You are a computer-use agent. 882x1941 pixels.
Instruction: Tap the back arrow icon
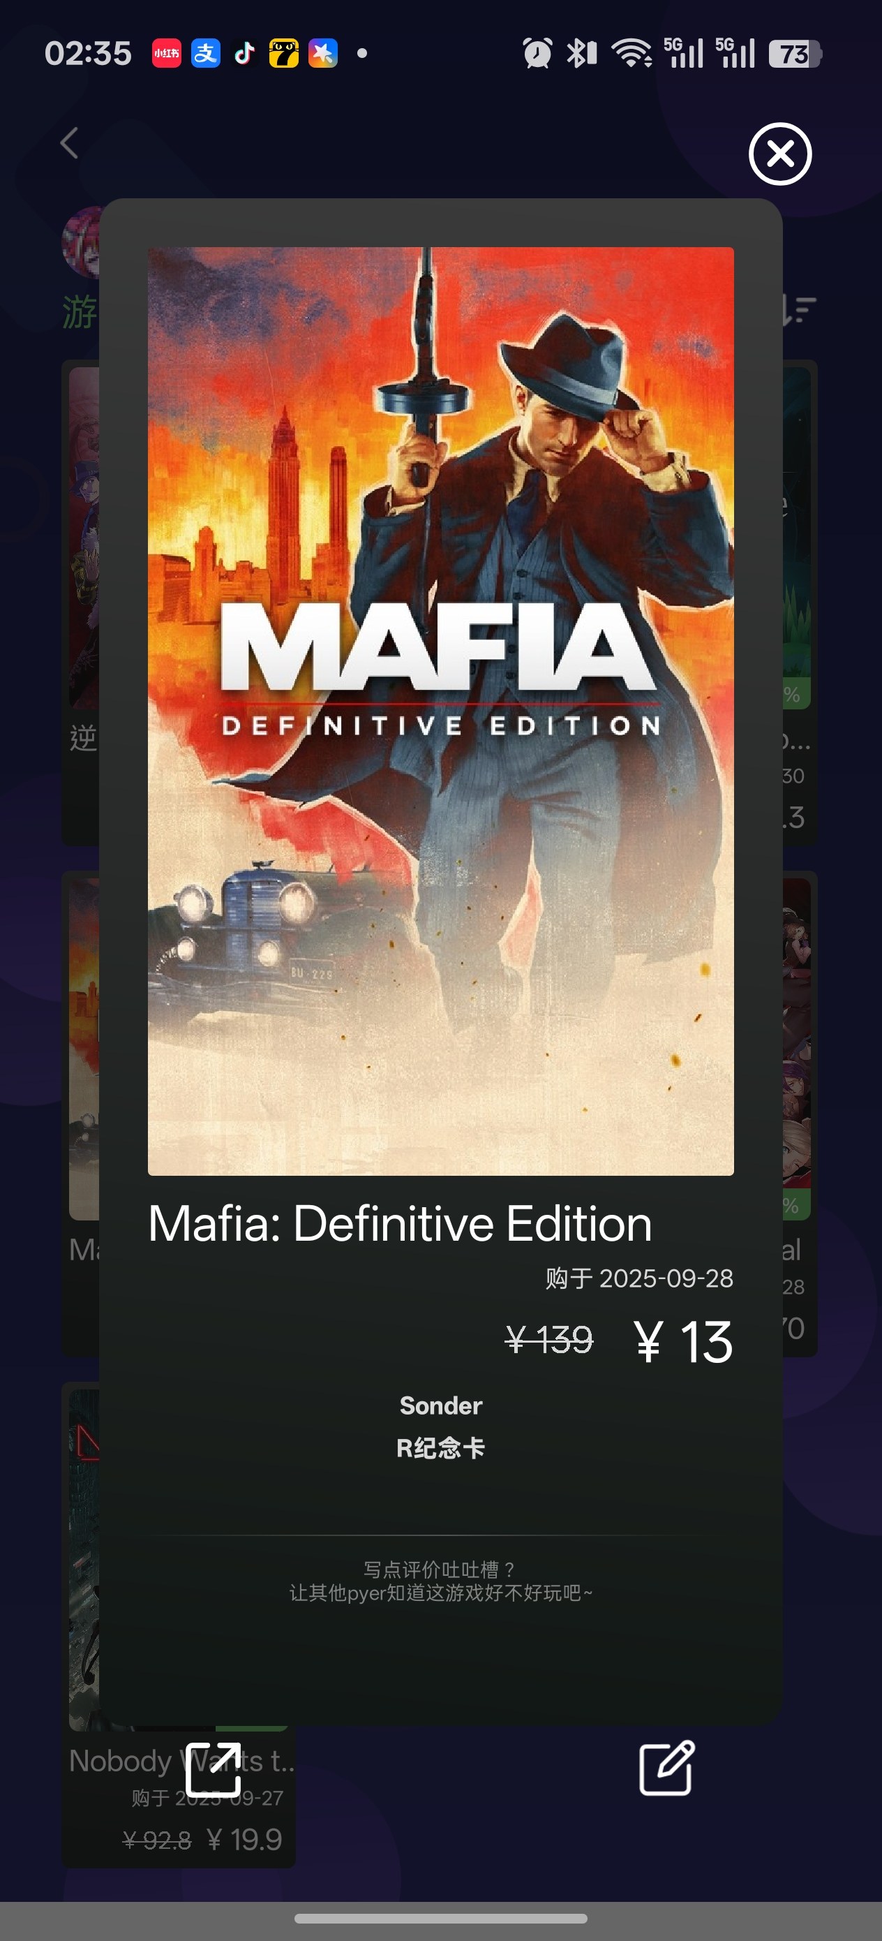coord(69,142)
